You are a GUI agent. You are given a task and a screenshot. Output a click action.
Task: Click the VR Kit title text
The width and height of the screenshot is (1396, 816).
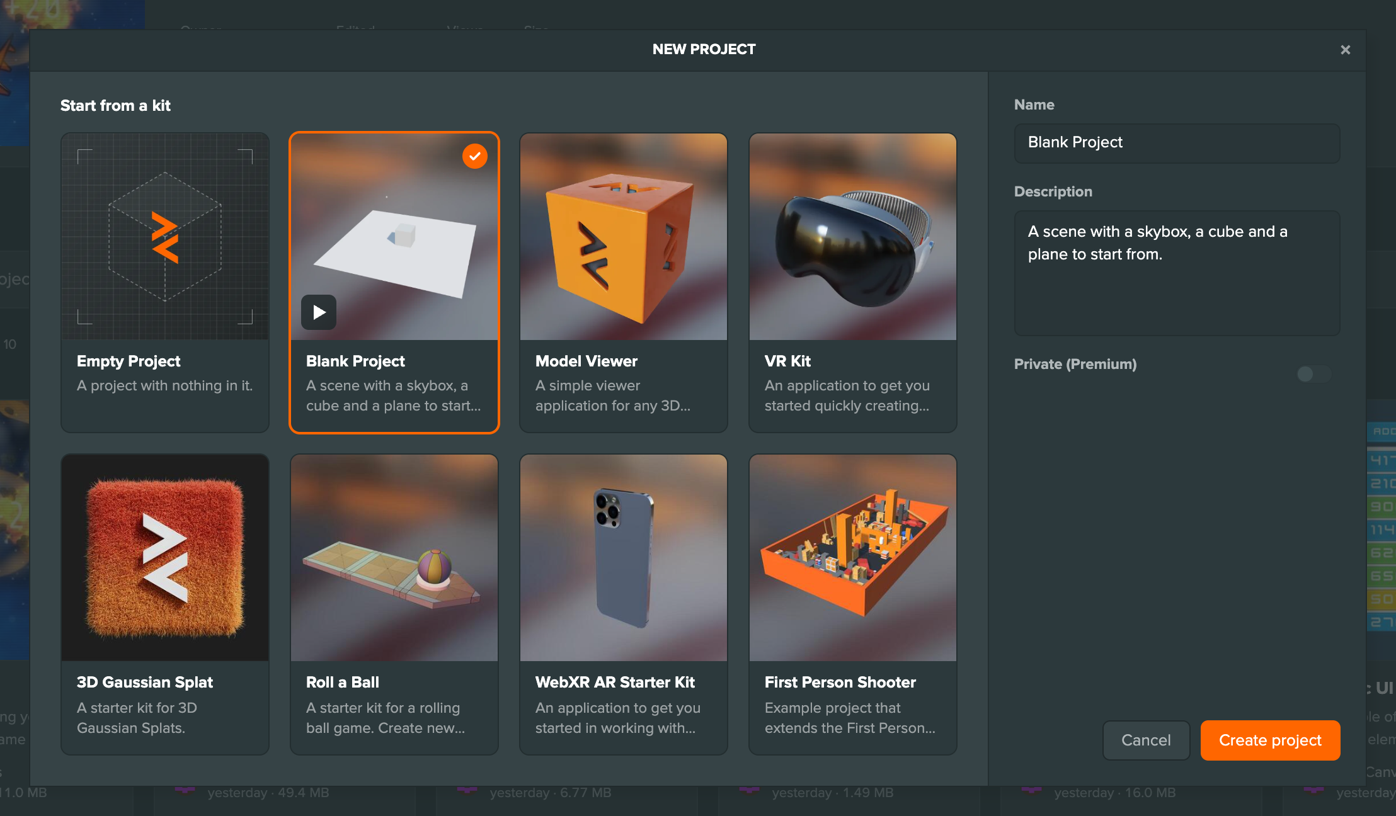[x=787, y=361]
